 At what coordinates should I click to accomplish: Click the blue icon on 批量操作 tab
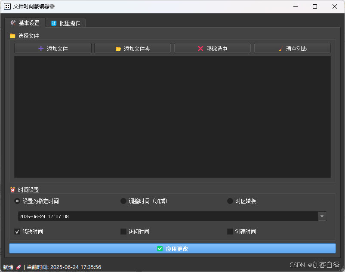point(54,23)
